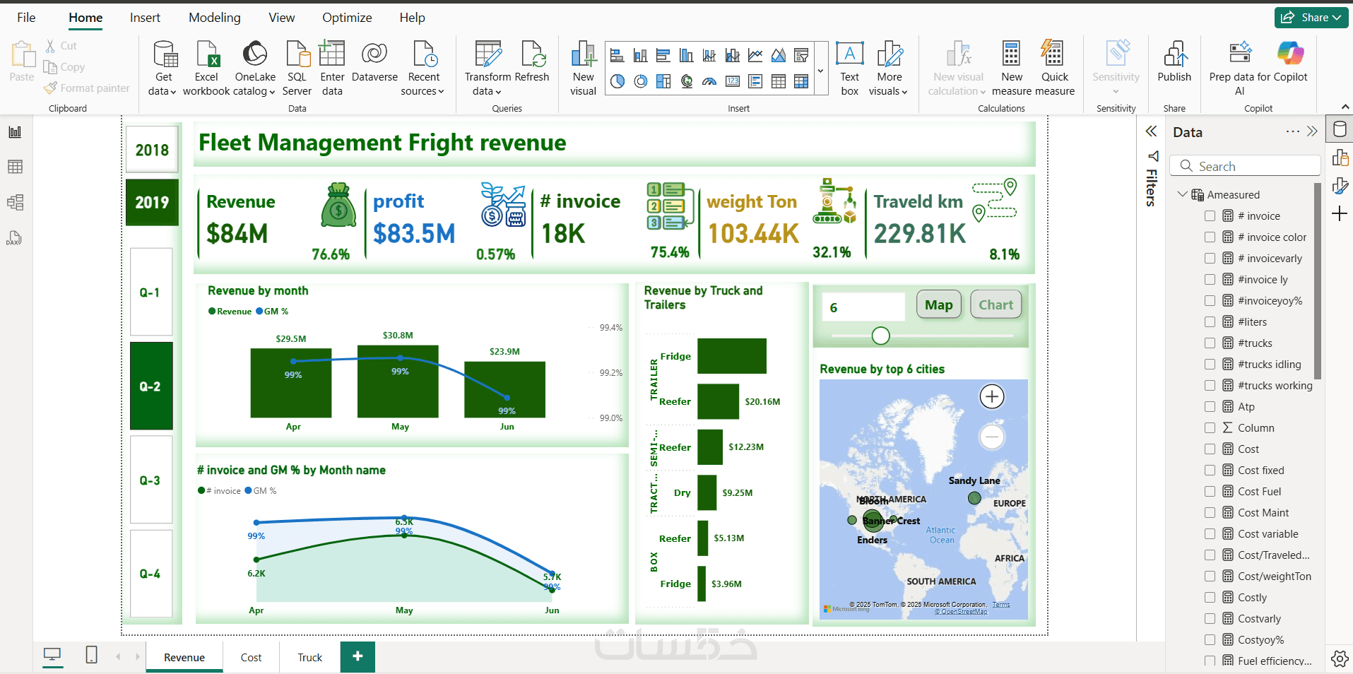This screenshot has height=674, width=1353.
Task: Switch to the Cost page tab
Action: pyautogui.click(x=251, y=657)
